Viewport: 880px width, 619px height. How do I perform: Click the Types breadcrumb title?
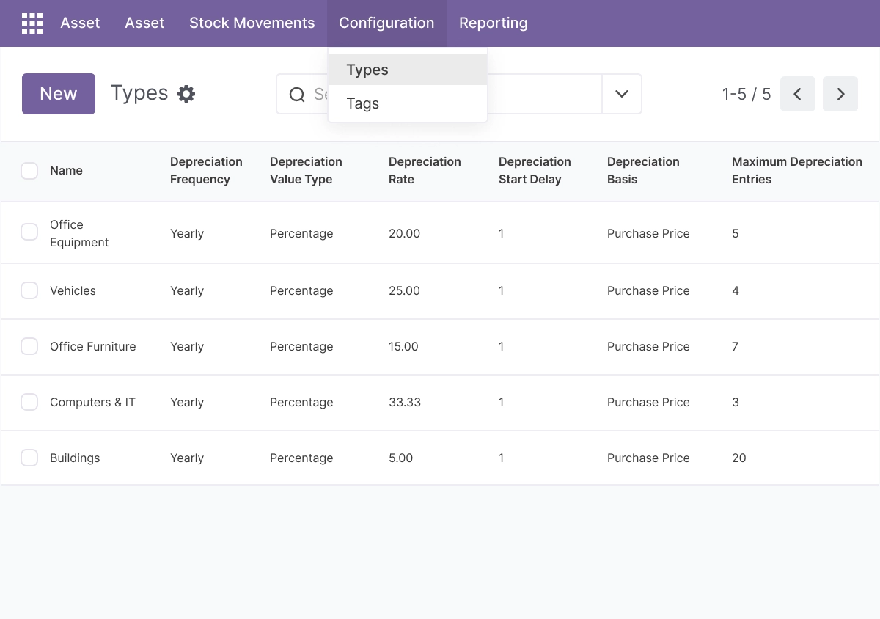click(x=139, y=93)
